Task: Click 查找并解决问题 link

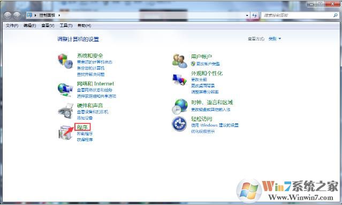Action: (90, 74)
